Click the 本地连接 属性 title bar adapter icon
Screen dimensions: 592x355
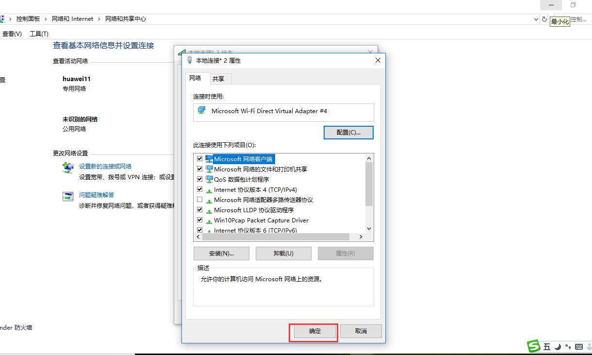tap(190, 61)
